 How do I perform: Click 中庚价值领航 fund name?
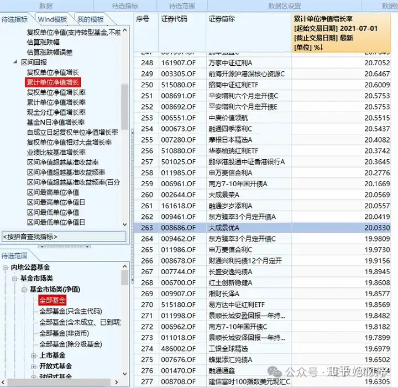coord(228,118)
